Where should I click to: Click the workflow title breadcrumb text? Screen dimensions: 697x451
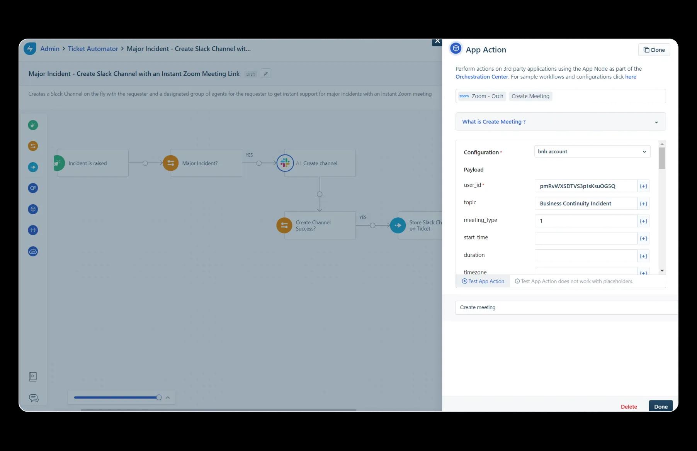pyautogui.click(x=189, y=49)
